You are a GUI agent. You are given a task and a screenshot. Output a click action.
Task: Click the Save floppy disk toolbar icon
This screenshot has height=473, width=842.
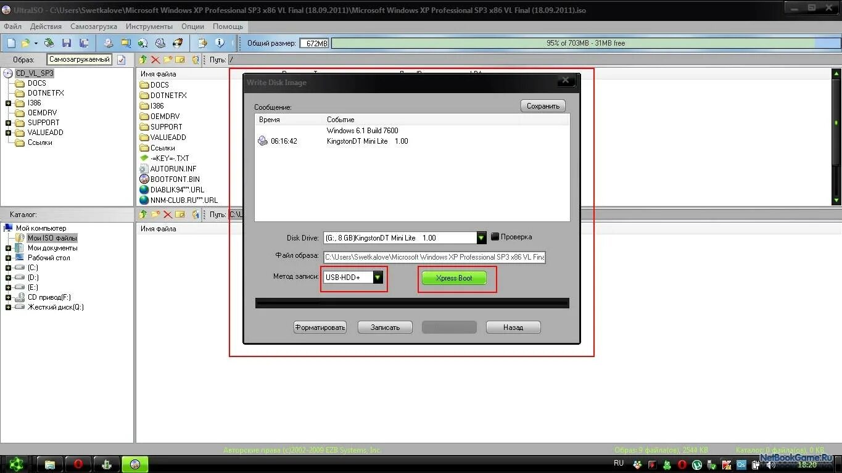click(67, 43)
